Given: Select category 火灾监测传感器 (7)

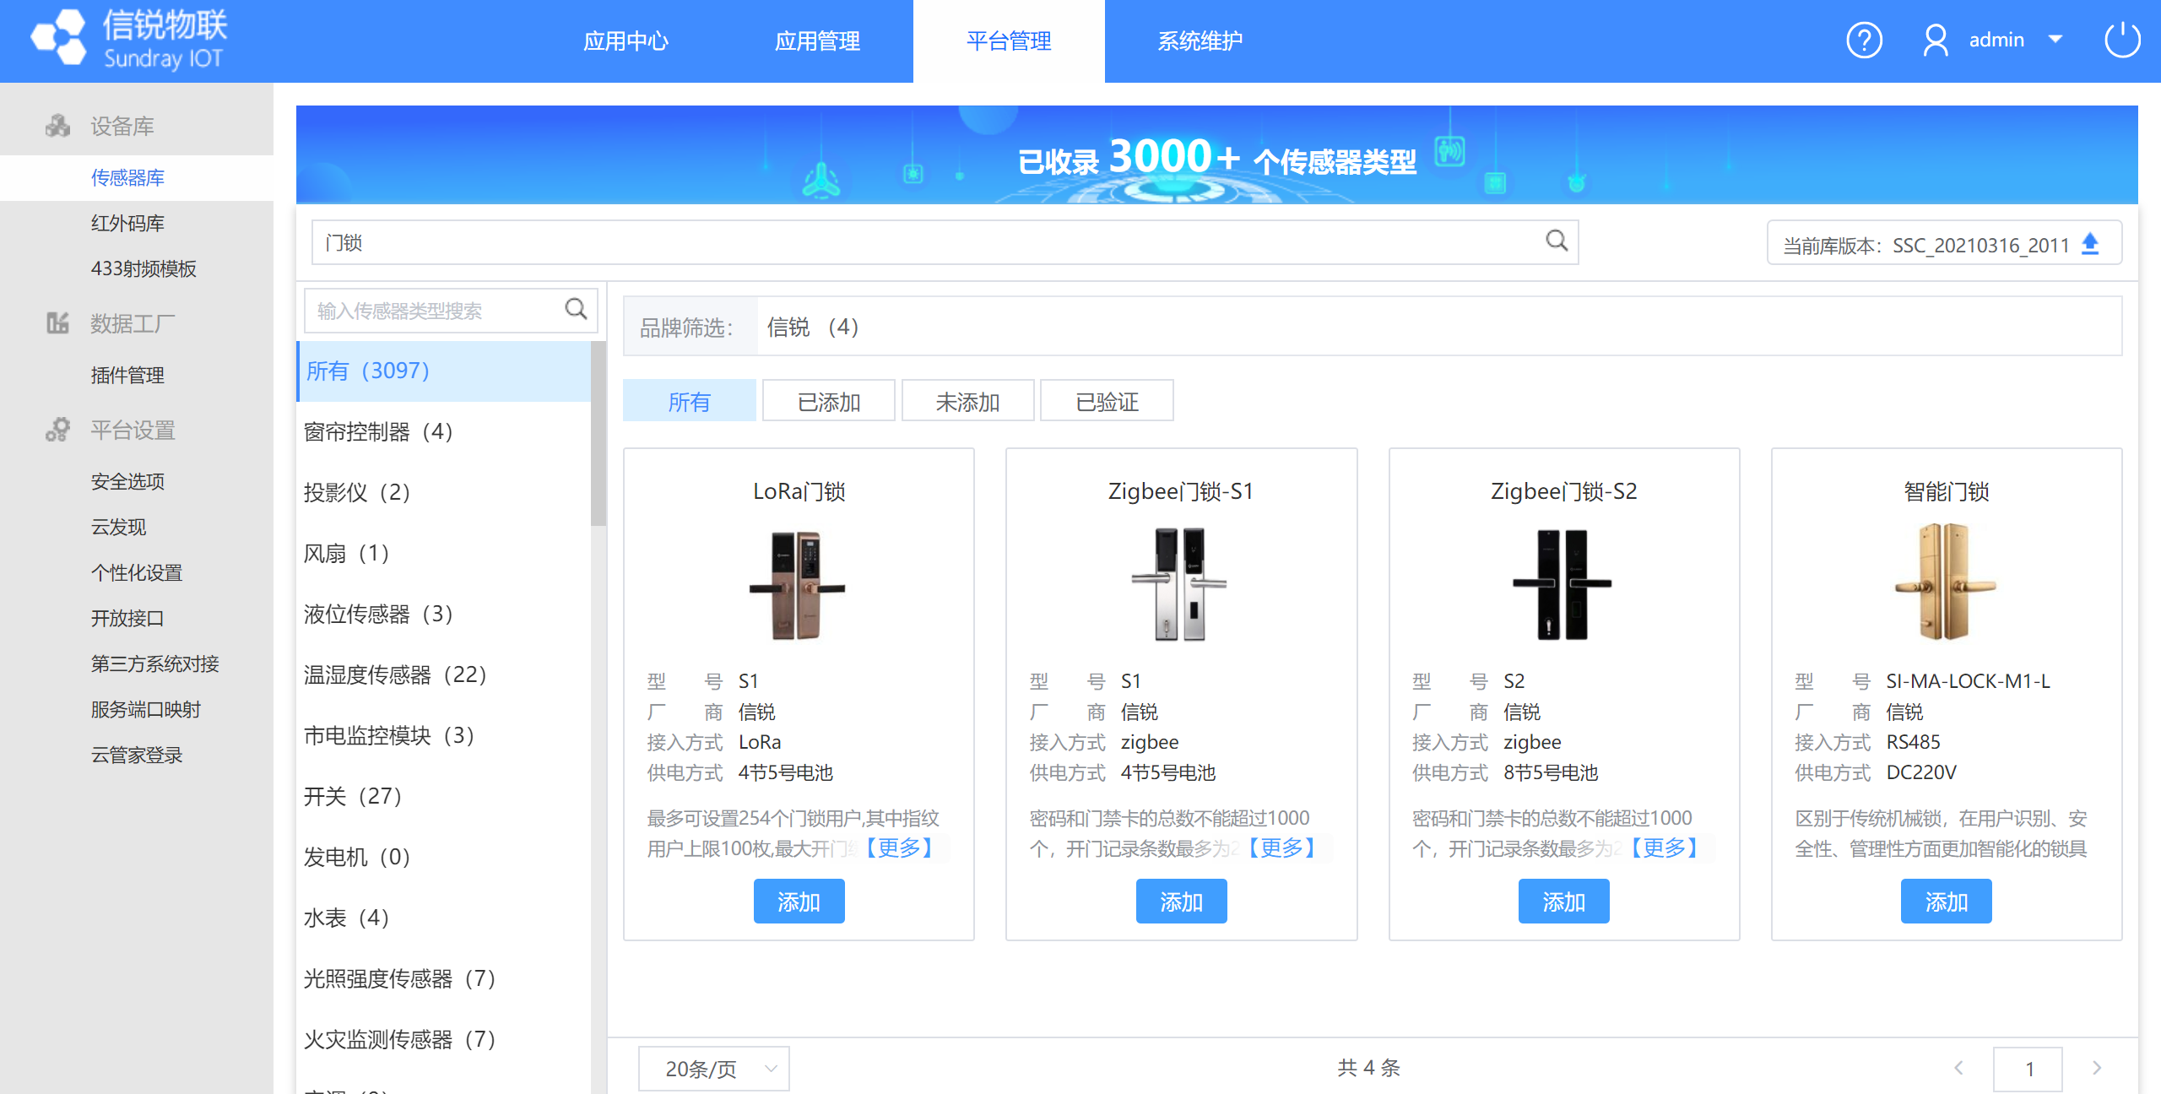Looking at the screenshot, I should click(443, 1039).
